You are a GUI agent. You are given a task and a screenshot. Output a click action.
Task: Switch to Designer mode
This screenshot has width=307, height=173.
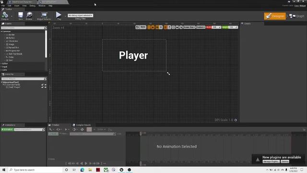(275, 16)
